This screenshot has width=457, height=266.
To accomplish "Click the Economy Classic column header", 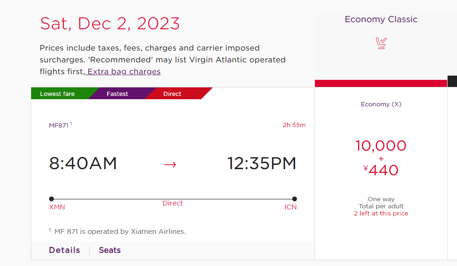I will 381,19.
